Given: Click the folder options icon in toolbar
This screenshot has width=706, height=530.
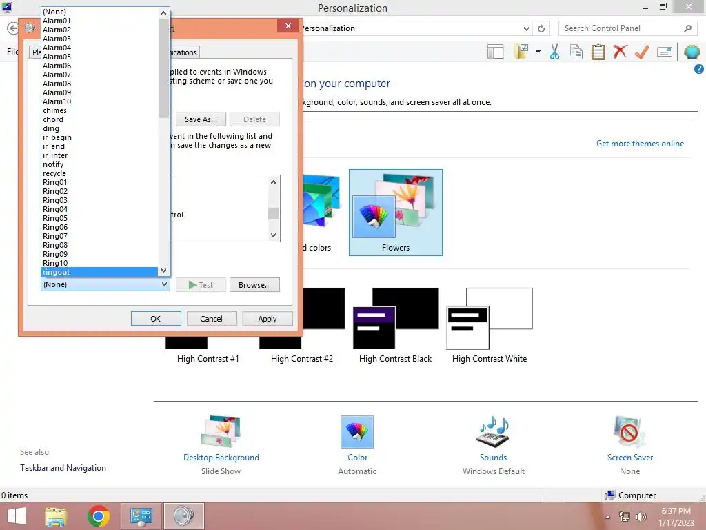Looking at the screenshot, I should [521, 52].
